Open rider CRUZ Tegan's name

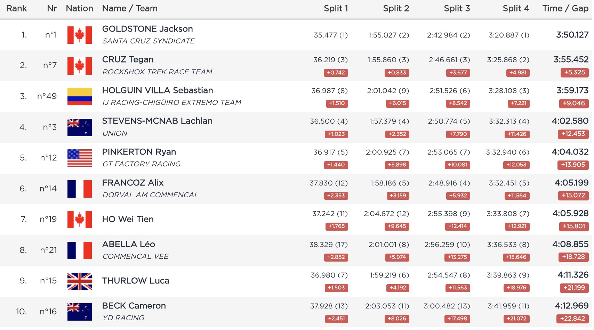tap(128, 59)
